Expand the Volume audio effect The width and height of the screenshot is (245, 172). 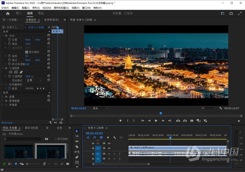[3, 97]
